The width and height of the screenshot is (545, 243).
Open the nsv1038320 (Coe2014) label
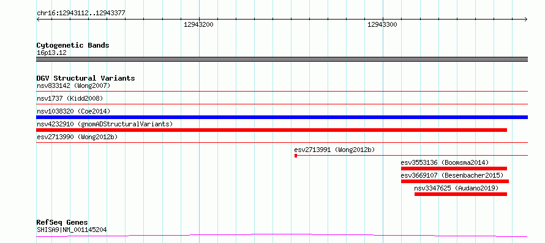click(x=73, y=111)
